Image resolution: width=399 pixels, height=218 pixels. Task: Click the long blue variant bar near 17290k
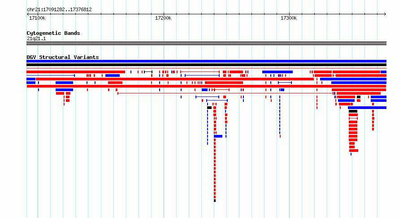(x=278, y=72)
